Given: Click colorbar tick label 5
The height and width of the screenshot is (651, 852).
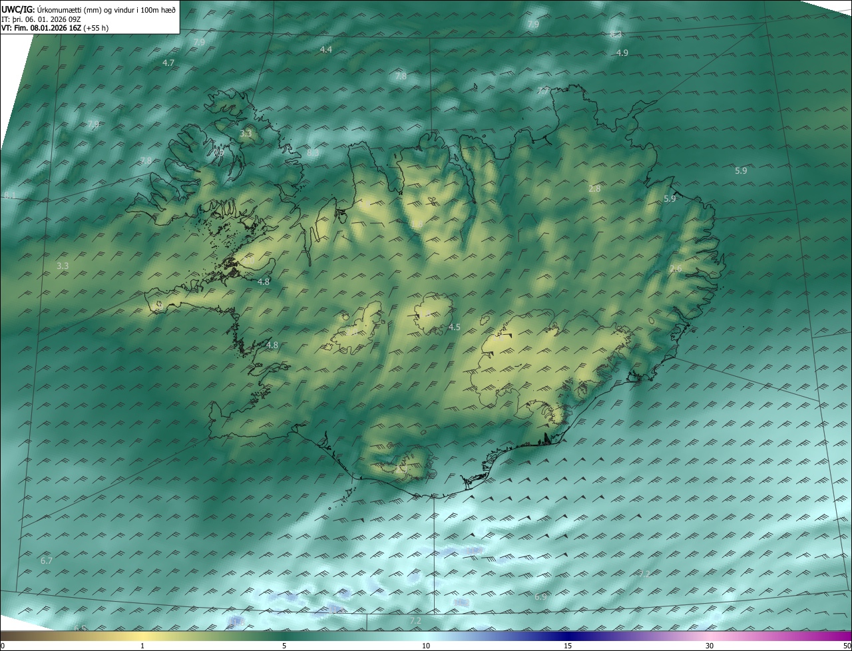Looking at the screenshot, I should [284, 646].
